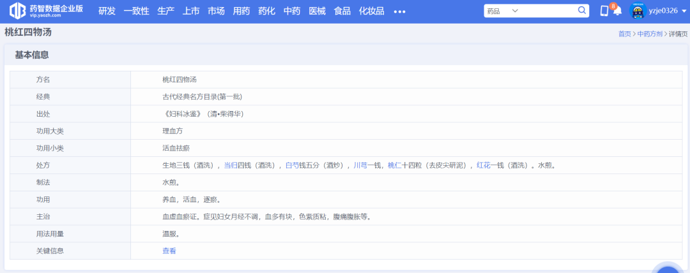
Task: Click the 功用大类 row label
Action: pyautogui.click(x=50, y=131)
